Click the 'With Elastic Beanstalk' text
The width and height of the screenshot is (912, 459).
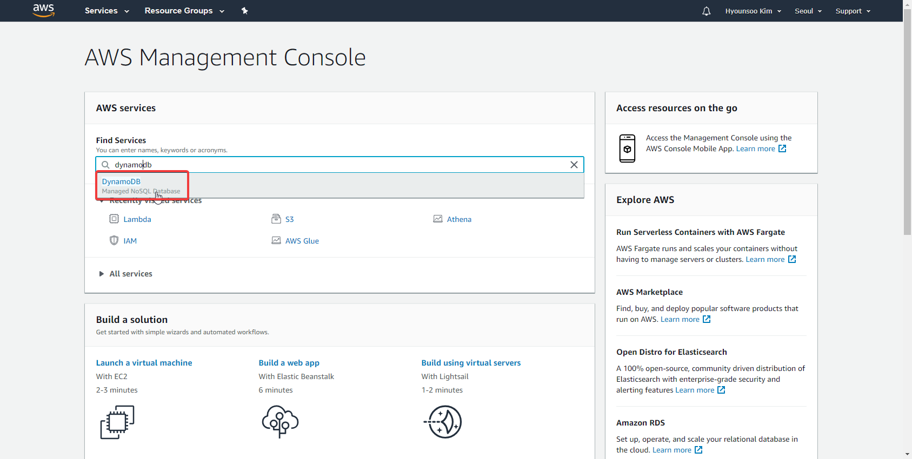[296, 376]
